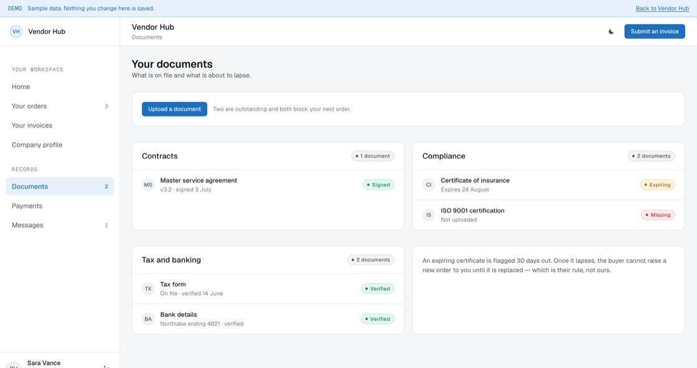Image resolution: width=697 pixels, height=368 pixels.
Task: Click the Contracts card heading
Action: 159,156
